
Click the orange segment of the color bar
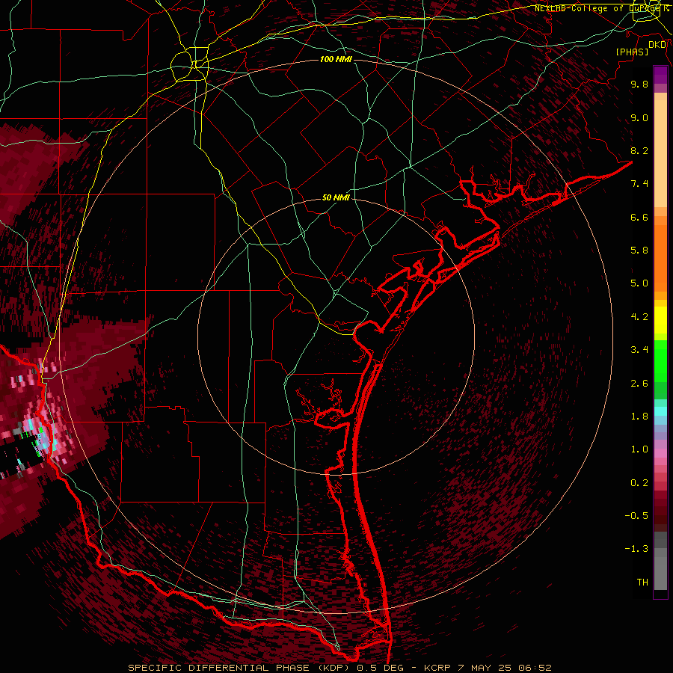(x=660, y=257)
